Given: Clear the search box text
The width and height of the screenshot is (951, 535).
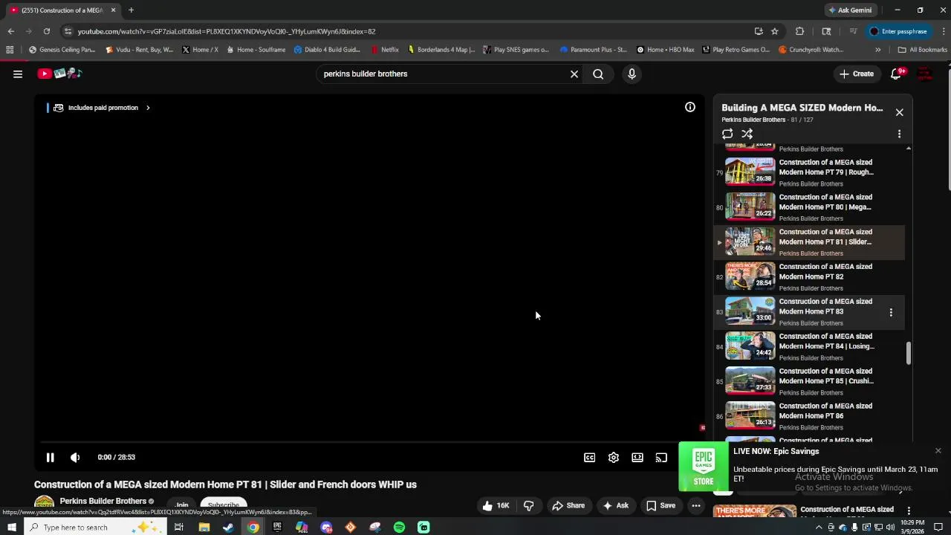Looking at the screenshot, I should coord(574,74).
